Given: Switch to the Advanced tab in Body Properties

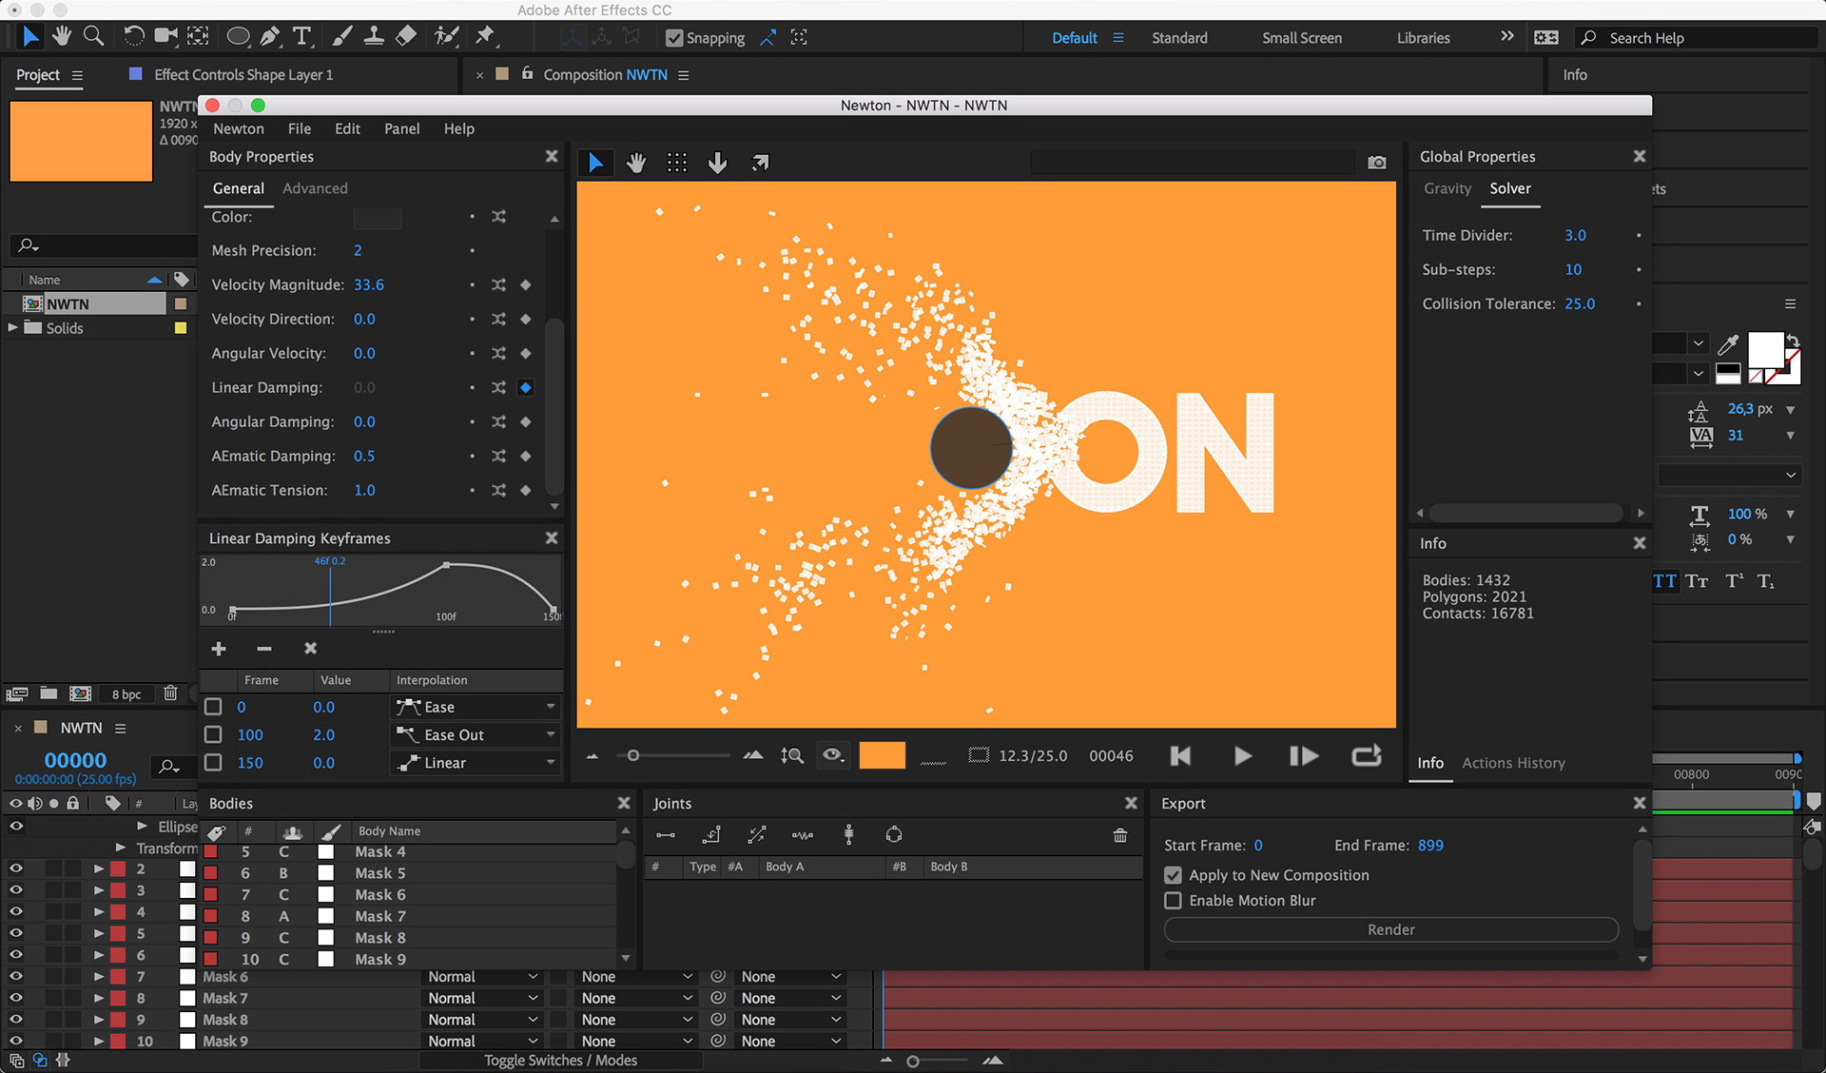Looking at the screenshot, I should coord(316,186).
